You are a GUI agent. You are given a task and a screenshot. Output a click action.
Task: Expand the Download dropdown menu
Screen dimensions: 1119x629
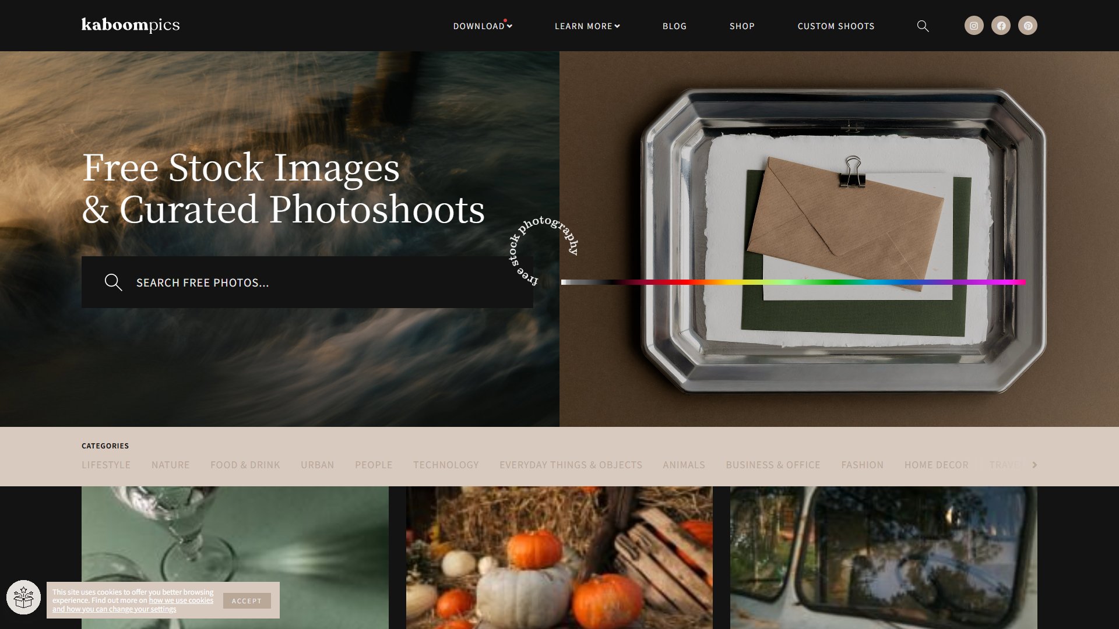coord(483,26)
